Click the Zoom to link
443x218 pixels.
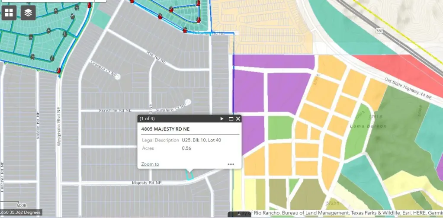click(150, 164)
